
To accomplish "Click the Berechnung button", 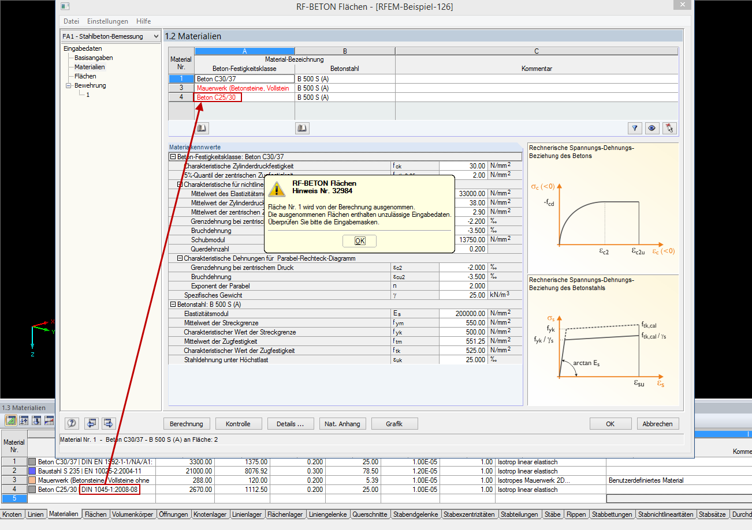I will (187, 424).
